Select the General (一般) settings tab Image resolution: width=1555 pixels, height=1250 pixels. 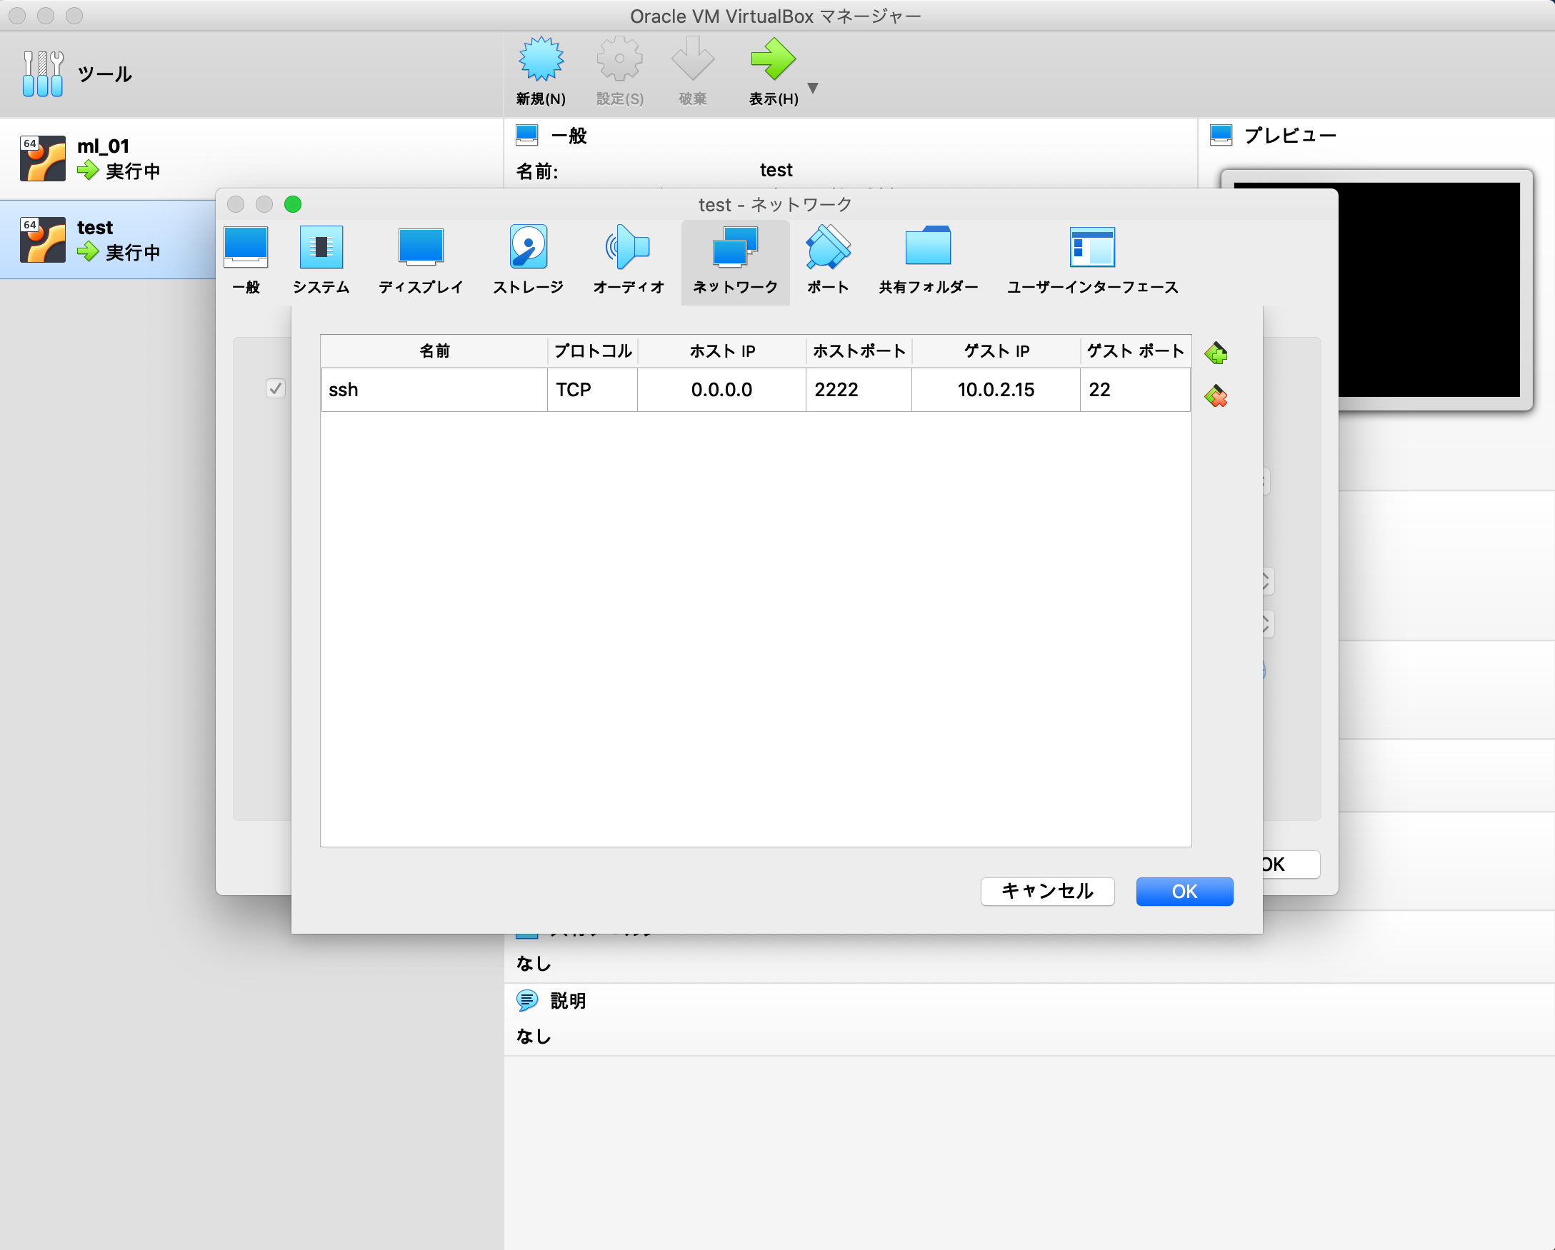click(246, 261)
